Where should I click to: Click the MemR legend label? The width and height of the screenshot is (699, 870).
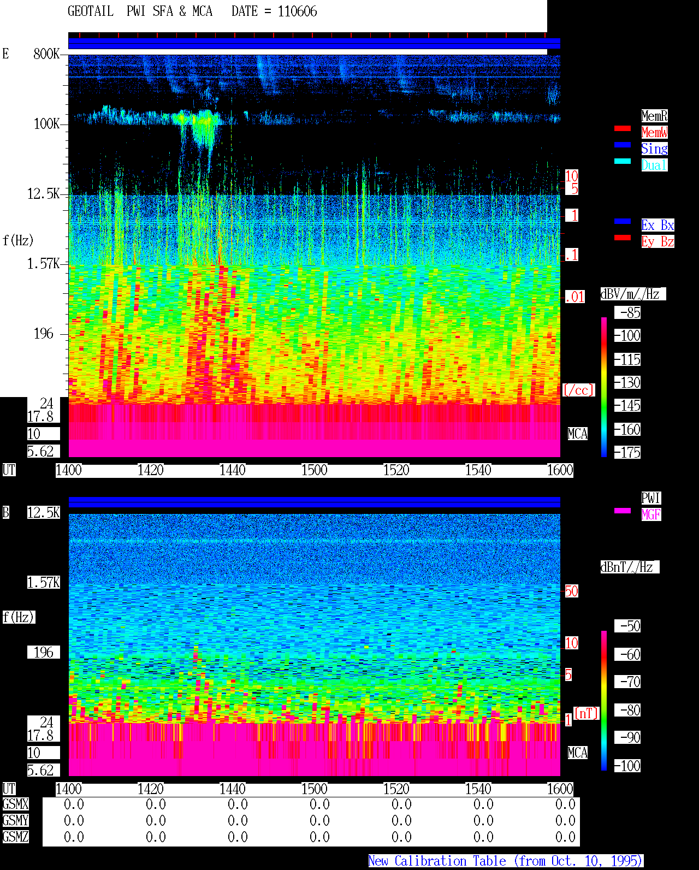pos(654,116)
